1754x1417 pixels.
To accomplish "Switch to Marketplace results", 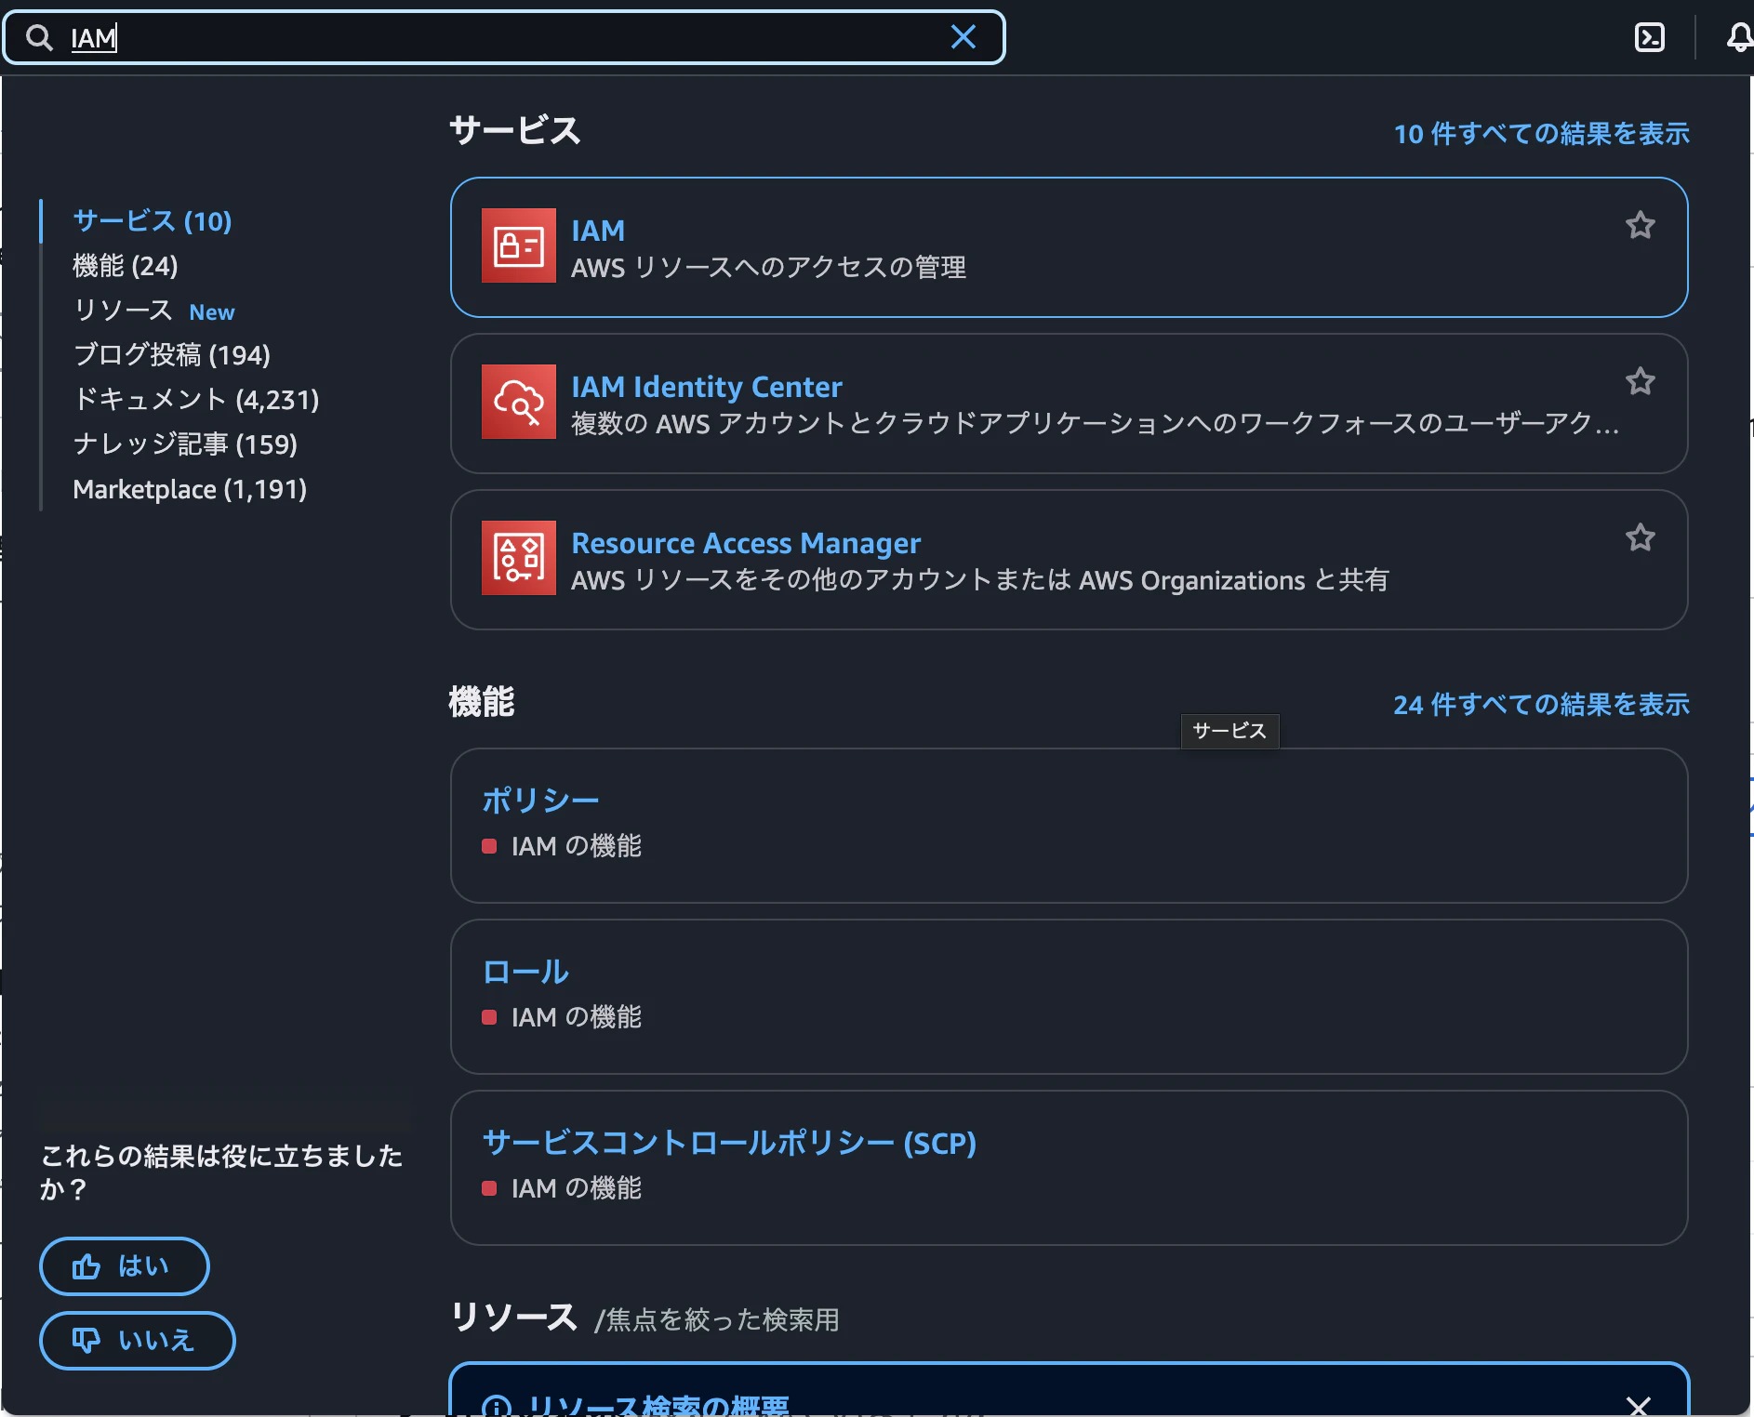I will [190, 489].
